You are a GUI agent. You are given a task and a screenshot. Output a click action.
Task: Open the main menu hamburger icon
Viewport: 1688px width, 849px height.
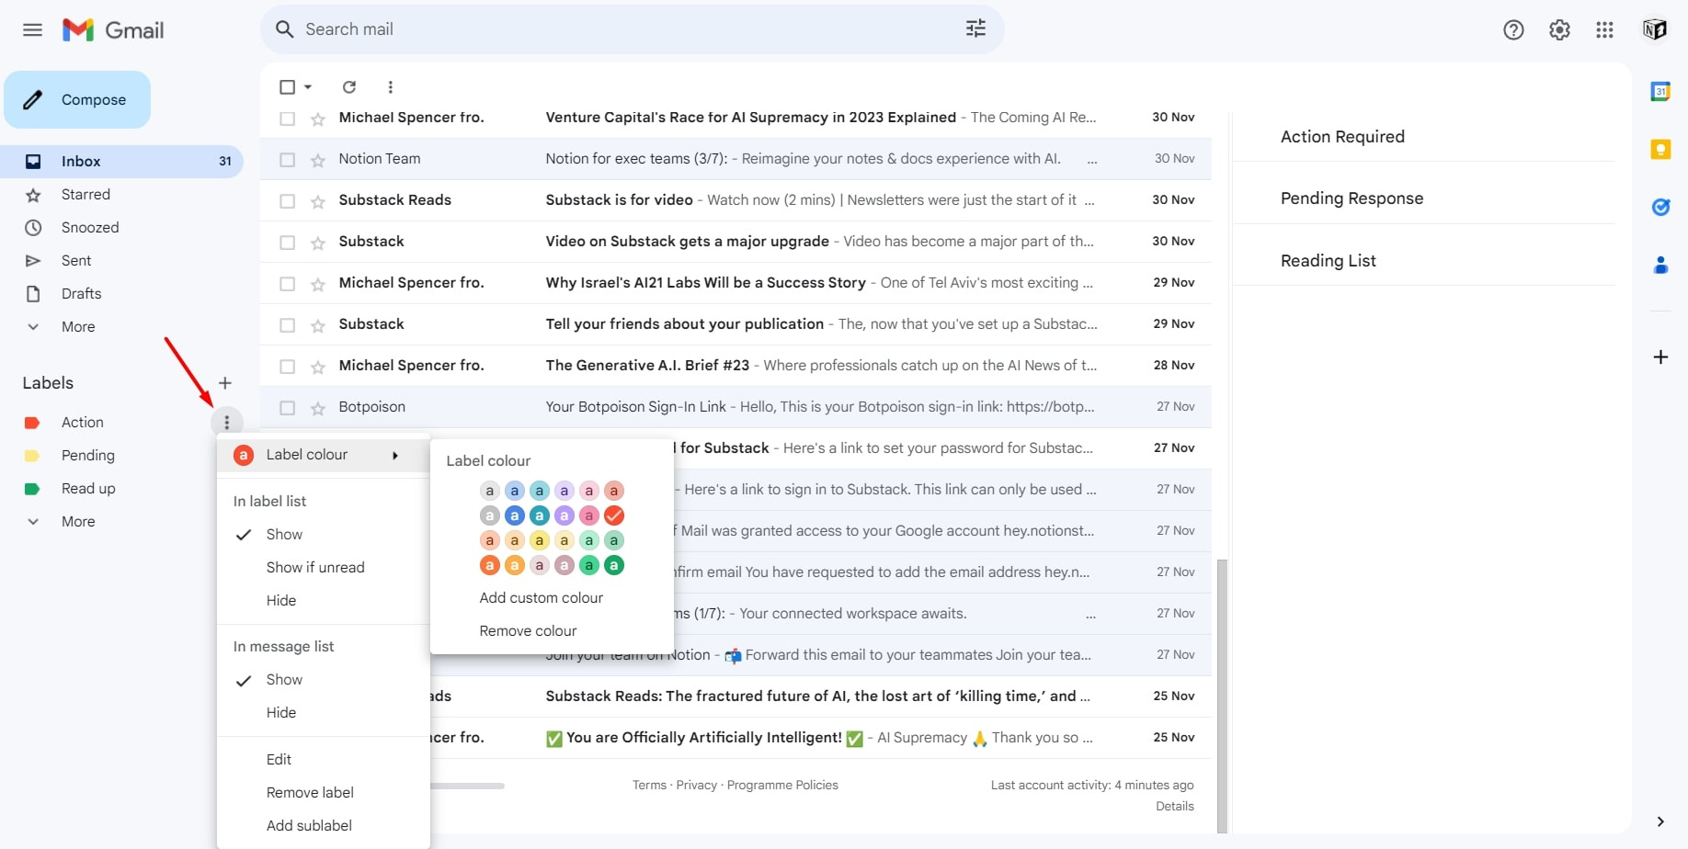[x=32, y=29]
